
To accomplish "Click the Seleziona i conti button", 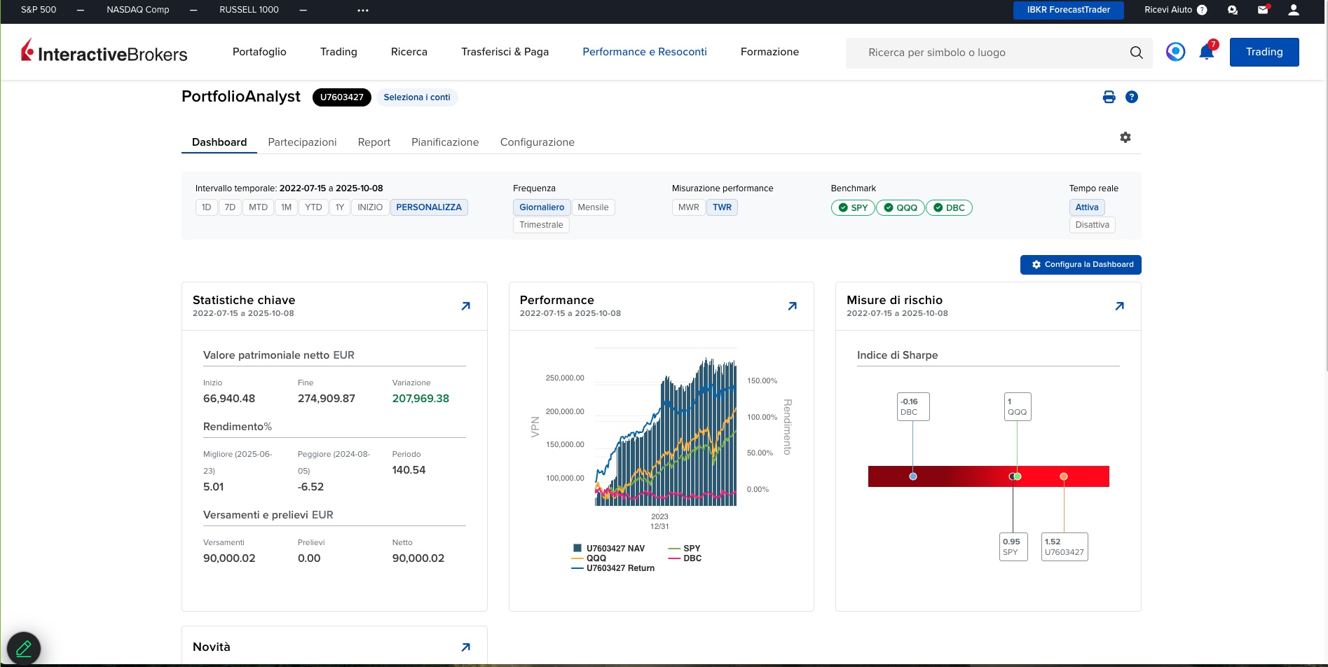I will tap(416, 97).
